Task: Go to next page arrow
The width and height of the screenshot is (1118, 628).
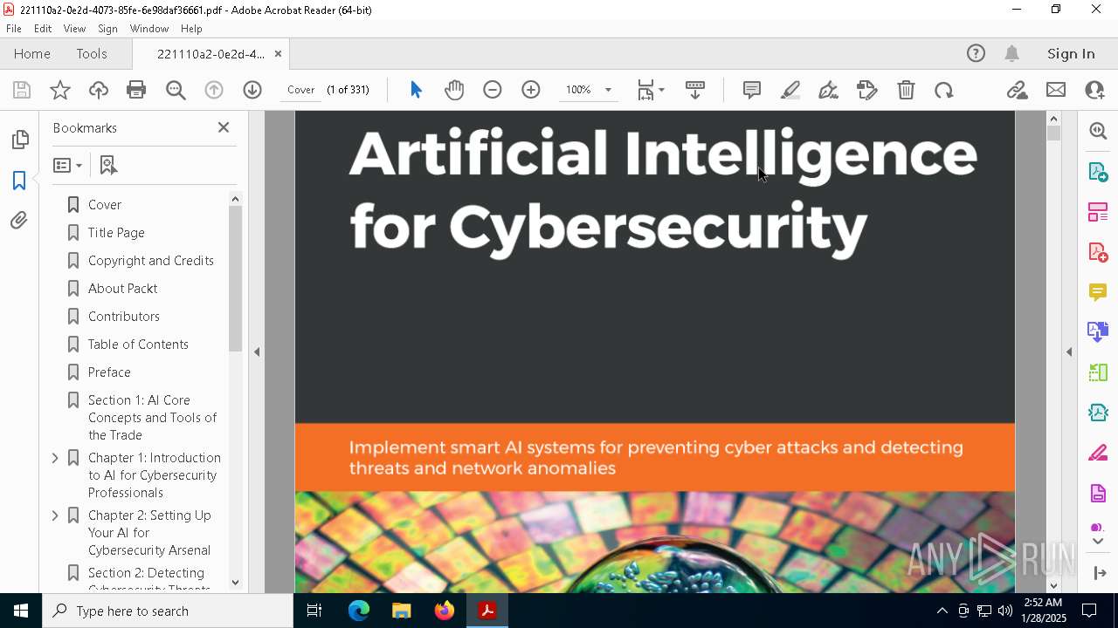Action: click(x=252, y=90)
